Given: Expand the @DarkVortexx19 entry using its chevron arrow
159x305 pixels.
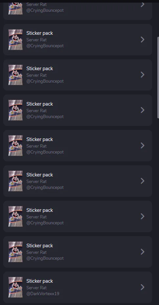Looking at the screenshot, I should [x=143, y=287].
